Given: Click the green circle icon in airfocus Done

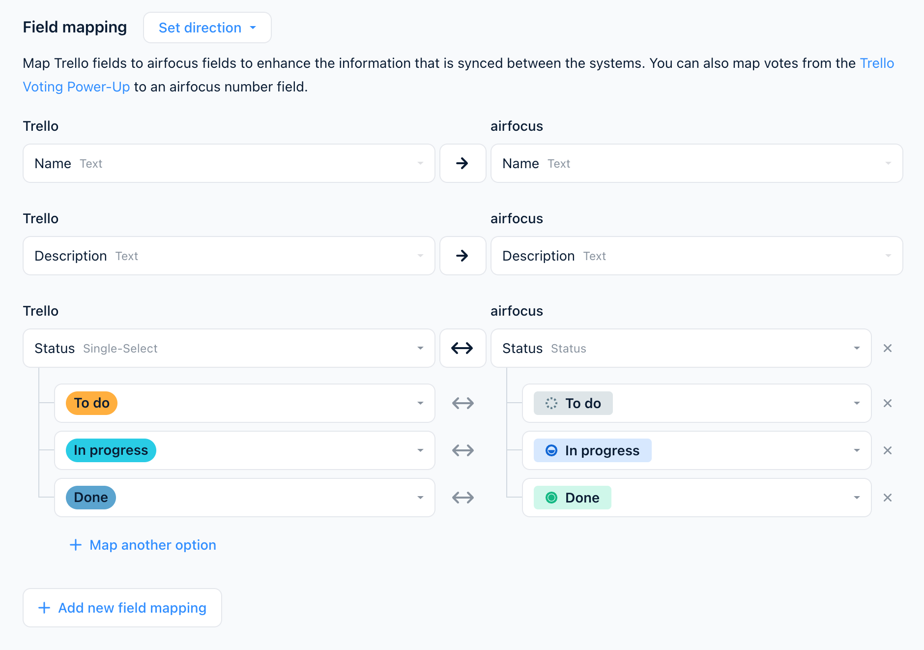Looking at the screenshot, I should pyautogui.click(x=551, y=498).
